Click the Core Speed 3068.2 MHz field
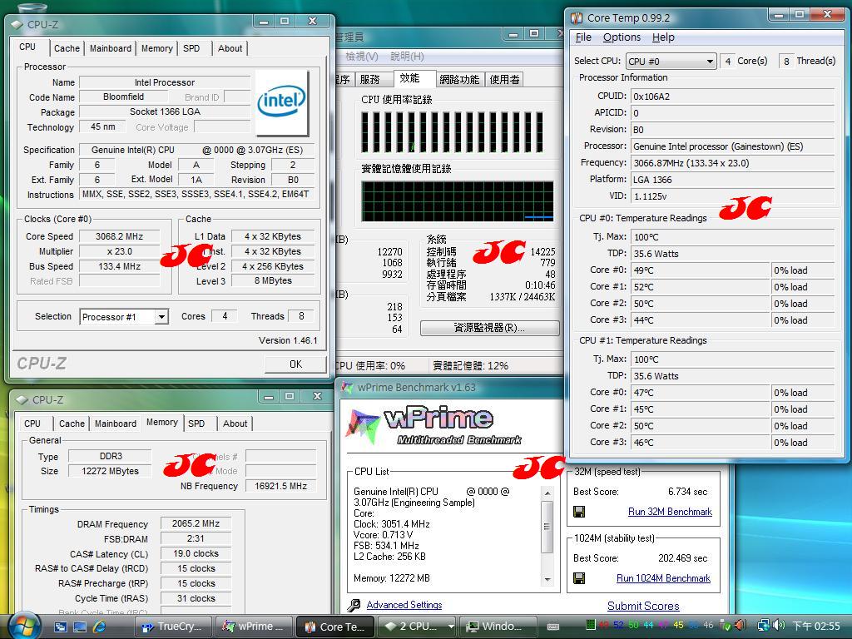Image resolution: width=852 pixels, height=639 pixels. 120,236
